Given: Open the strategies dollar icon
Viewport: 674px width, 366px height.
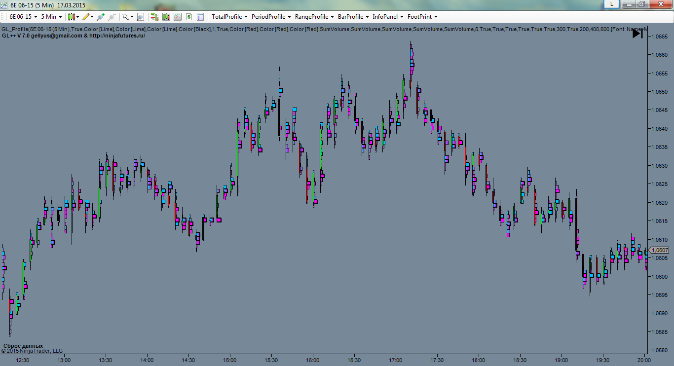Looking at the screenshot, I should point(189,17).
